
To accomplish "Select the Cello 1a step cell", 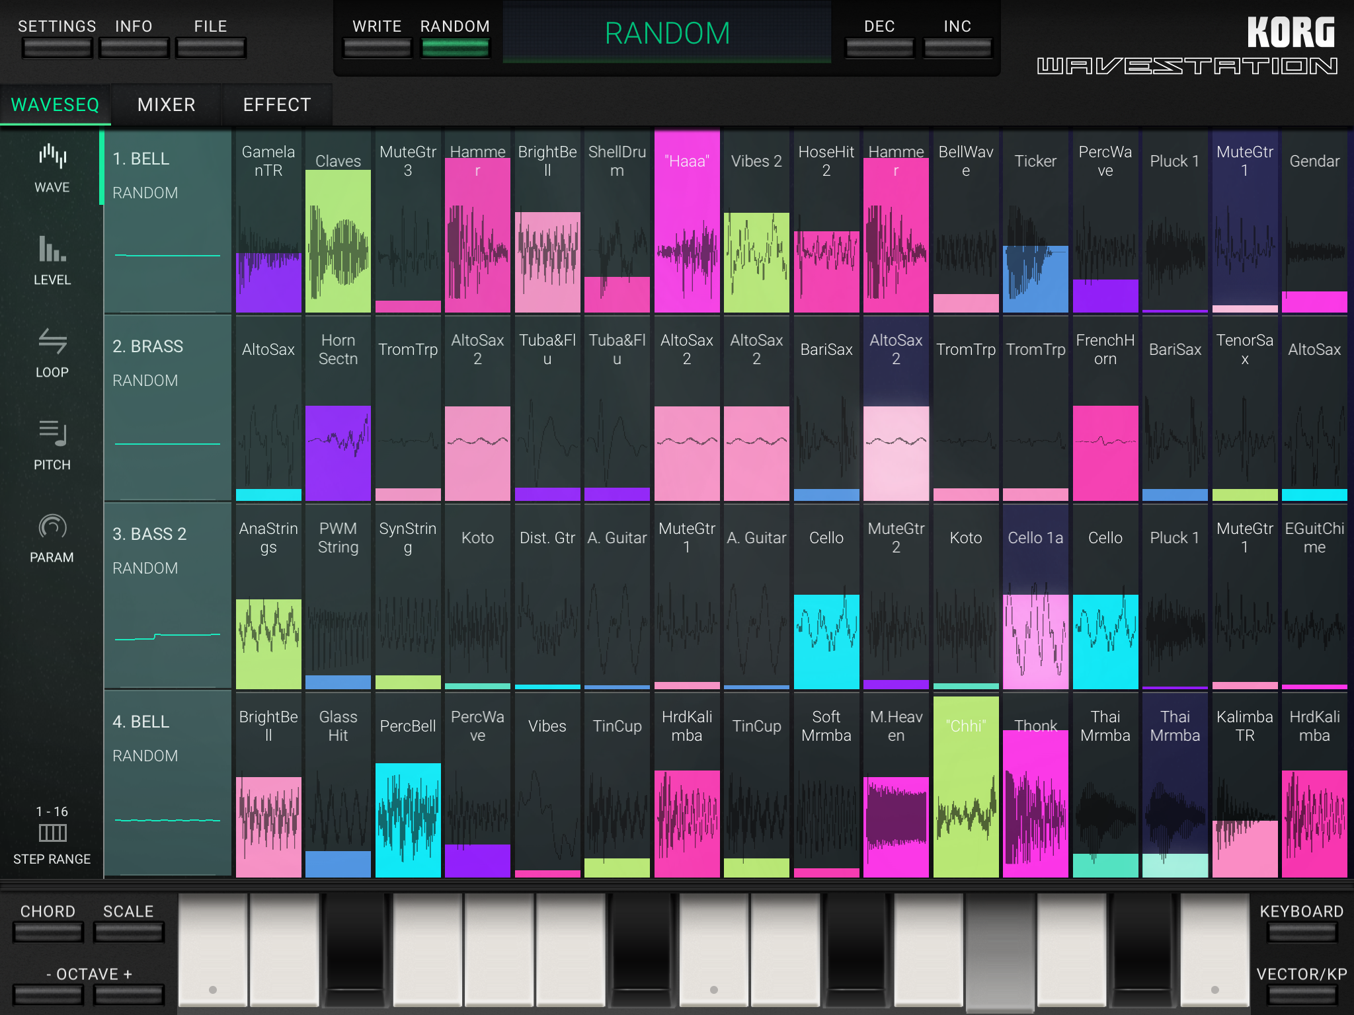I will click(1035, 596).
